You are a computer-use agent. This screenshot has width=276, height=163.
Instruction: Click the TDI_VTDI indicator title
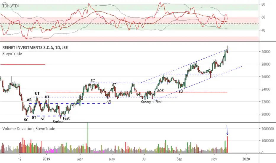(11, 6)
